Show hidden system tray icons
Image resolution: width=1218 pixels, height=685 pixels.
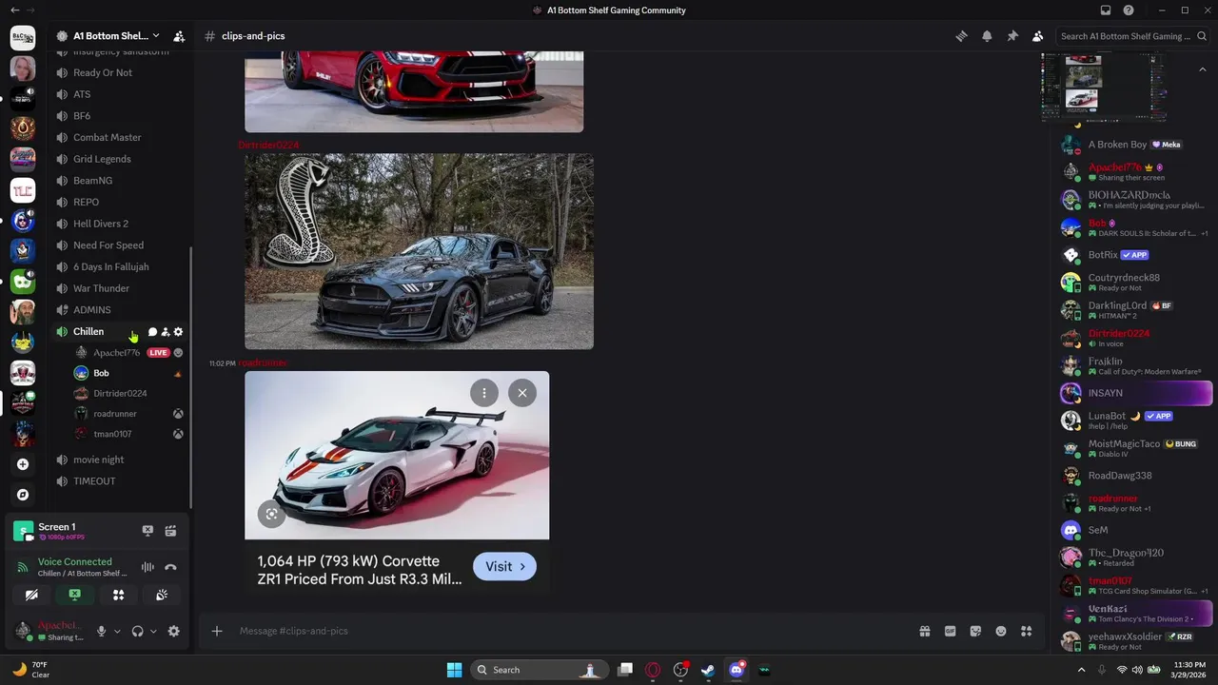[x=1081, y=670]
